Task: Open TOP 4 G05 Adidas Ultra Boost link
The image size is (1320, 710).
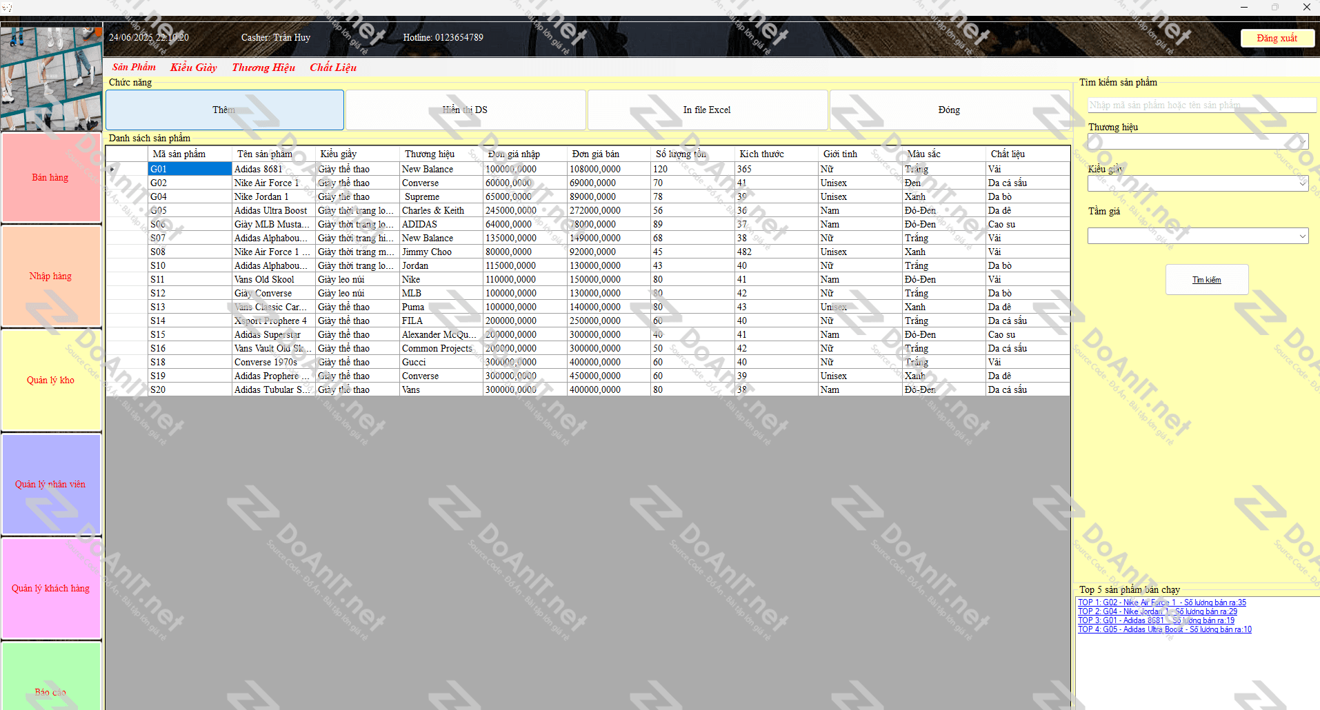Action: click(1164, 629)
